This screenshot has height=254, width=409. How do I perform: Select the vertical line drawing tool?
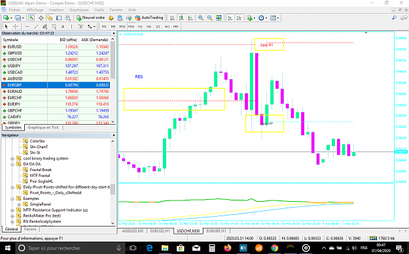click(72, 27)
